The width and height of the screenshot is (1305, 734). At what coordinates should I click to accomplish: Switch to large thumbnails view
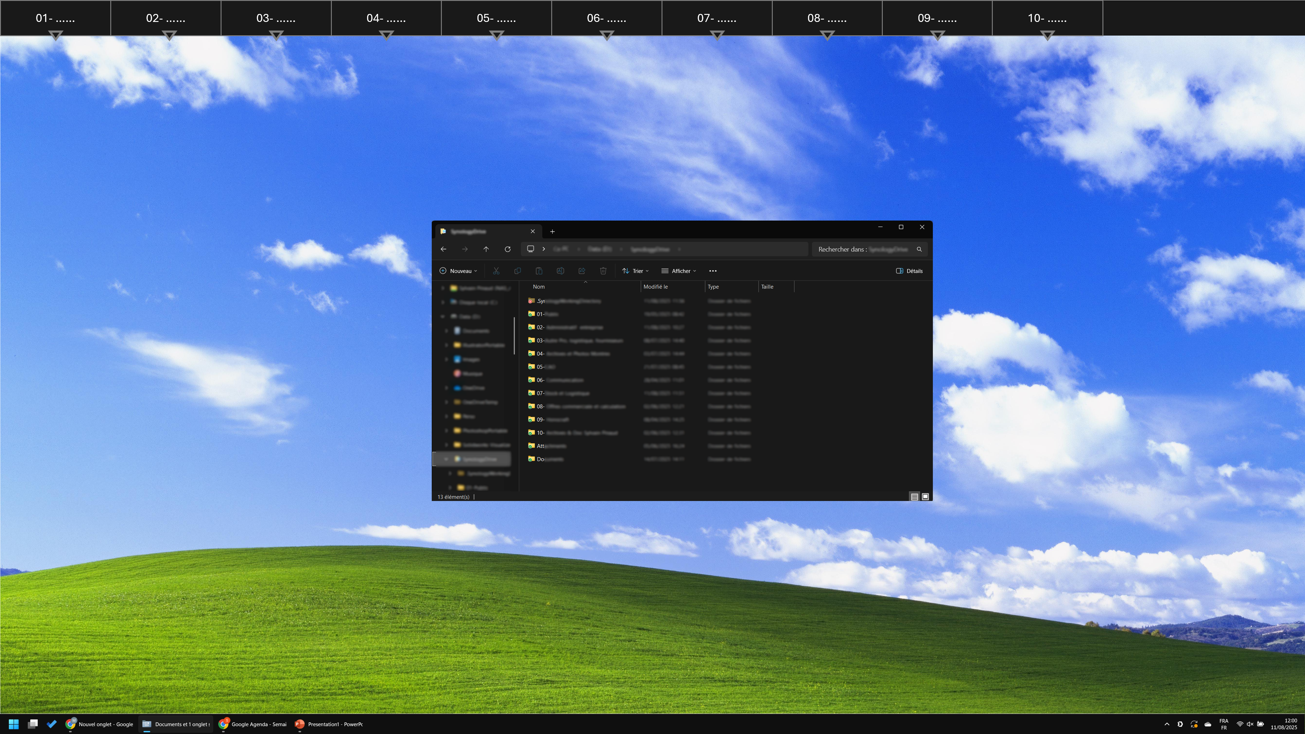925,497
